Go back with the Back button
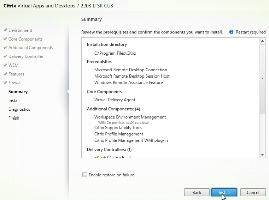269x200 pixels. (197, 193)
